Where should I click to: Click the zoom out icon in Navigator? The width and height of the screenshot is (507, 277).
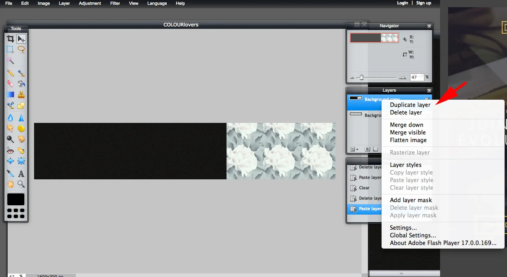click(x=352, y=78)
